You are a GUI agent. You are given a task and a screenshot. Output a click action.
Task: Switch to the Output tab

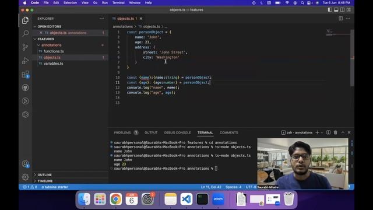pyautogui.click(x=151, y=132)
